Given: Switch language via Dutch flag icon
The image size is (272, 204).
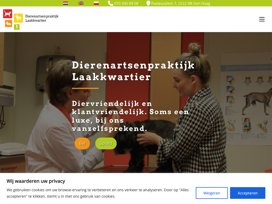Looking at the screenshot, I should (x=65, y=3).
